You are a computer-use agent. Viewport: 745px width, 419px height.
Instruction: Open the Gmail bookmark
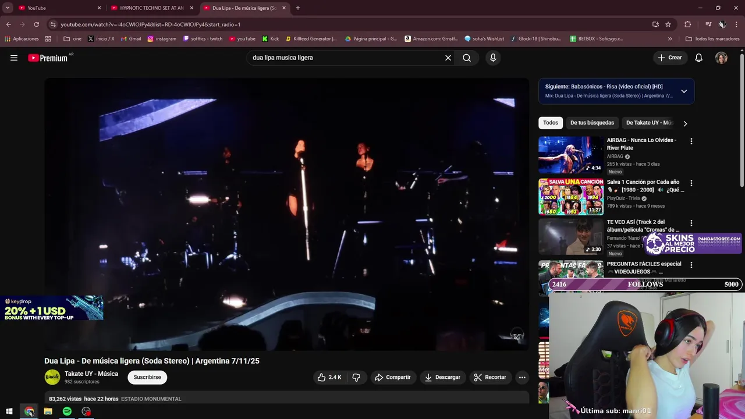pos(131,39)
